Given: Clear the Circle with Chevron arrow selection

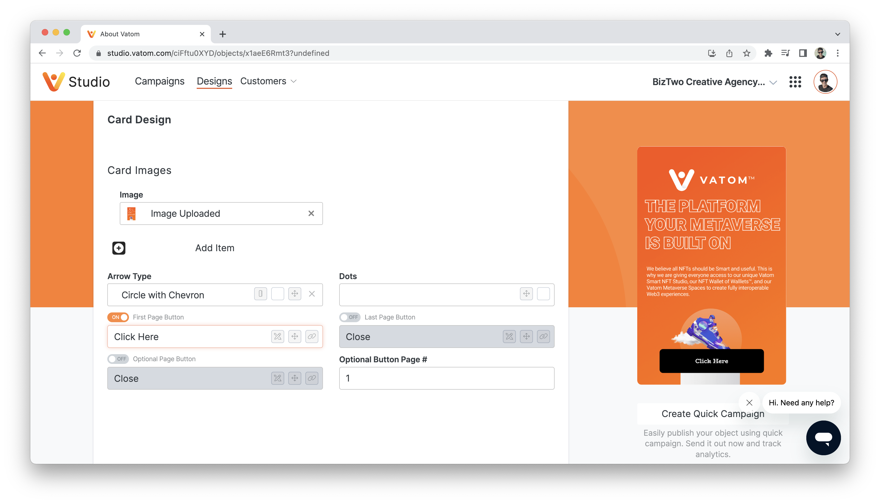Looking at the screenshot, I should [x=312, y=294].
